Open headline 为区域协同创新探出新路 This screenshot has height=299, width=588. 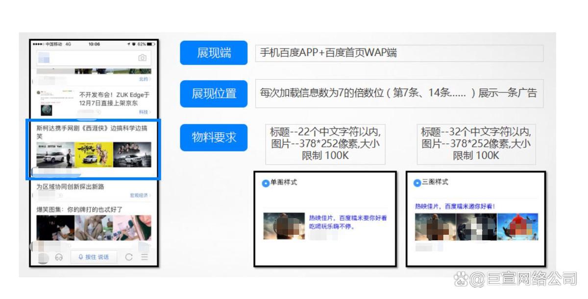click(70, 186)
